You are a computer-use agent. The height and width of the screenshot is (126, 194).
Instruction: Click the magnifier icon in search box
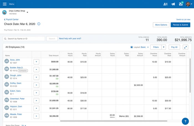5,39
